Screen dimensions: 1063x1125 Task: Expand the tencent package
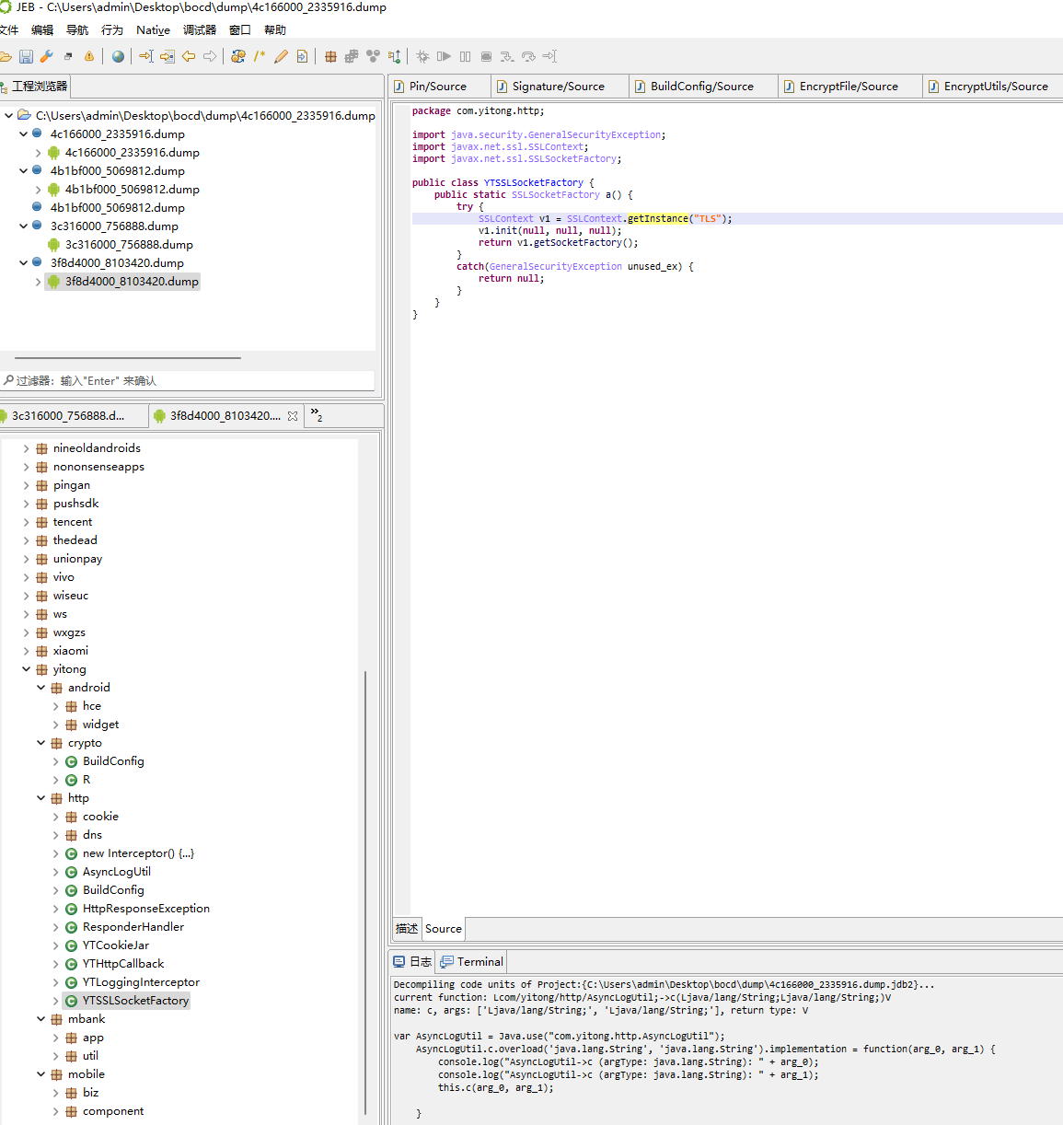(x=26, y=522)
